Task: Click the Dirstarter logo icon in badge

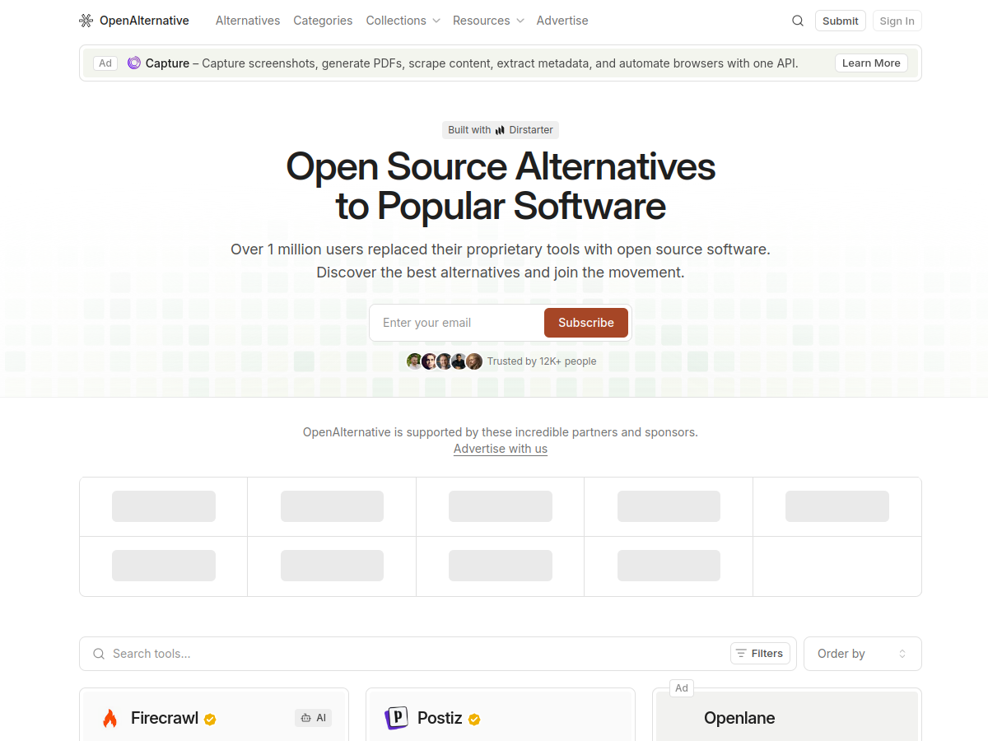Action: point(500,130)
